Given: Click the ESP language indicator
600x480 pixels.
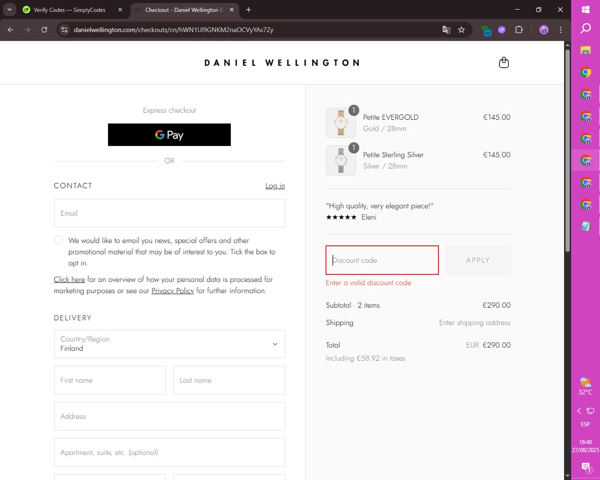Looking at the screenshot, I should click(x=585, y=424).
